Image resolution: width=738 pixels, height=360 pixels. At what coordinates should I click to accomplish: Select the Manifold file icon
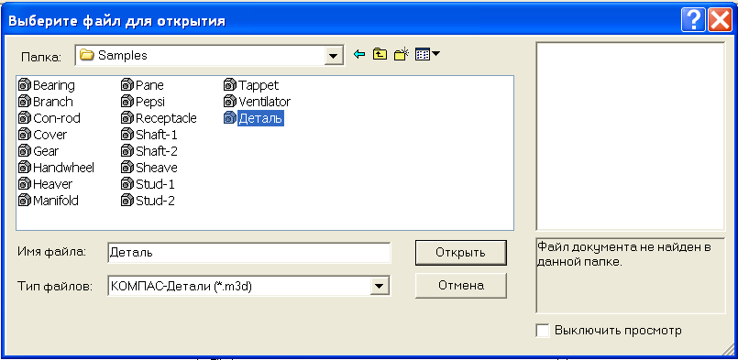click(x=25, y=201)
